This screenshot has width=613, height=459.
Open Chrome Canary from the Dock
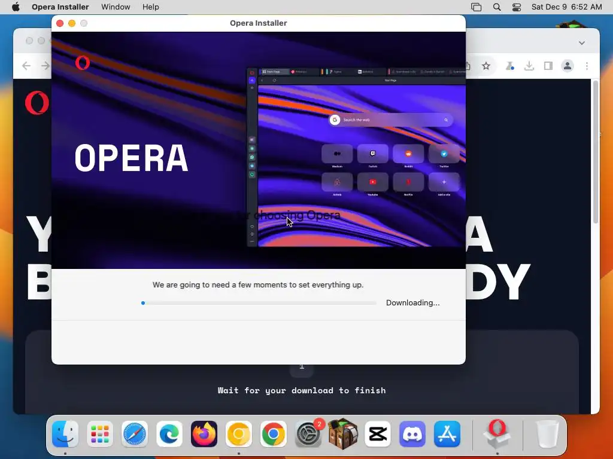[x=238, y=434]
